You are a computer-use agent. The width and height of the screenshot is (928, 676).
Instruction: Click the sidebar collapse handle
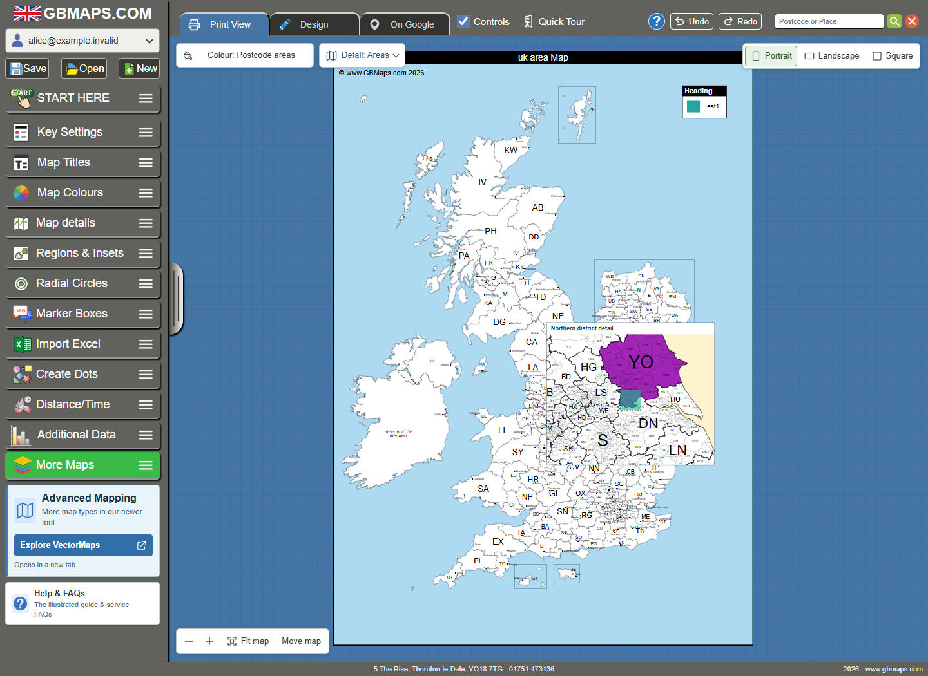(176, 299)
